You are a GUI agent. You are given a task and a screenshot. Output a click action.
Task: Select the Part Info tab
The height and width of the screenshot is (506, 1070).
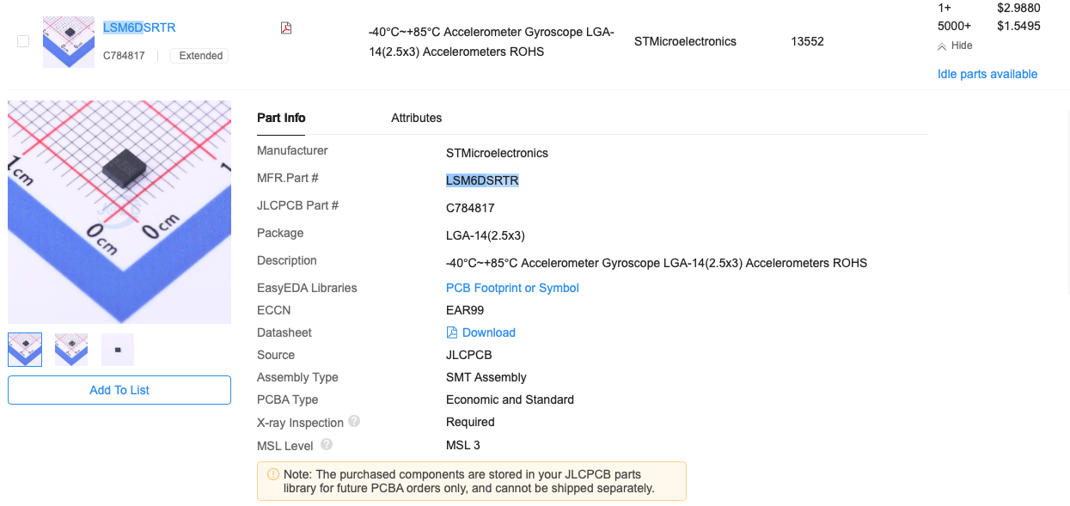click(x=281, y=118)
